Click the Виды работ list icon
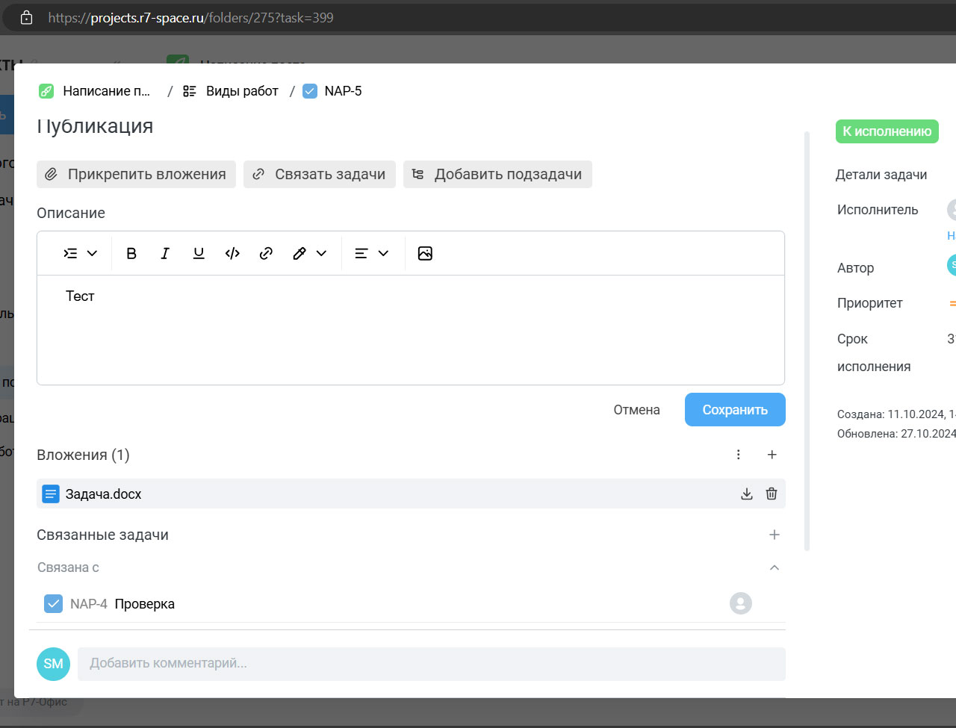Image resolution: width=956 pixels, height=728 pixels. [x=190, y=91]
